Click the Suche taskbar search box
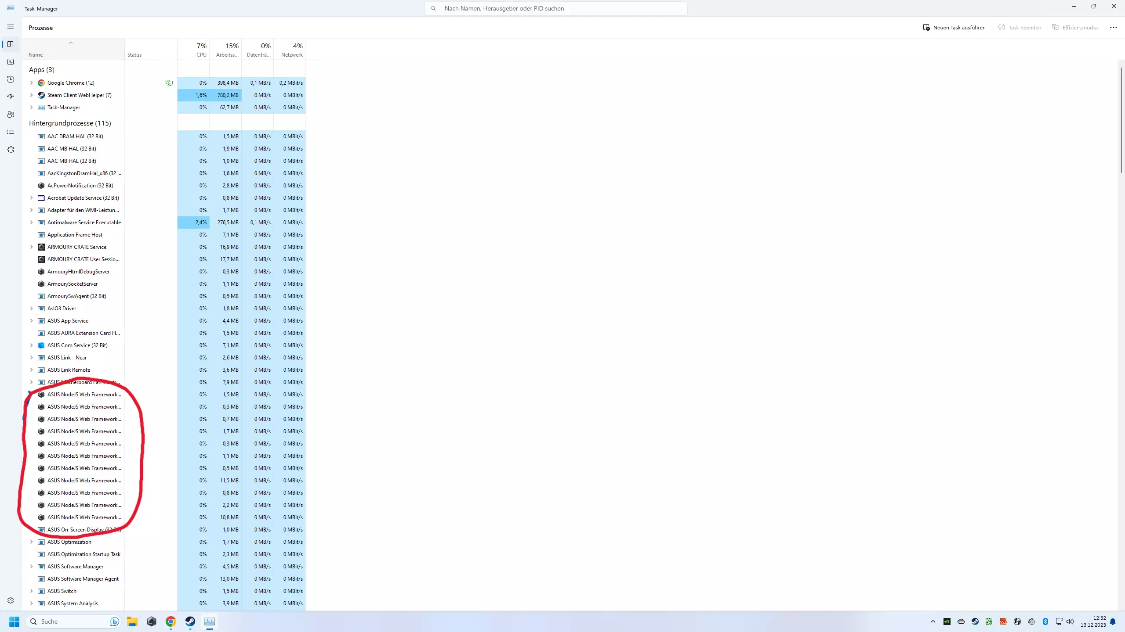The image size is (1125, 632). [x=73, y=621]
